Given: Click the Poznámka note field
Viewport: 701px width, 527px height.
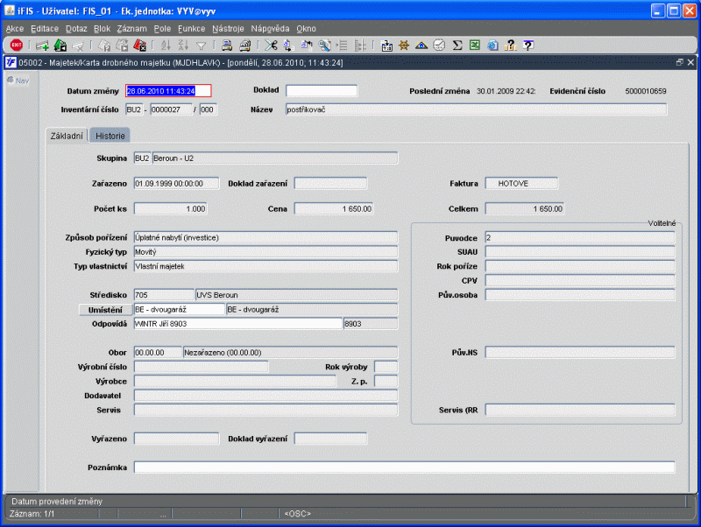Looking at the screenshot, I should click(x=404, y=467).
